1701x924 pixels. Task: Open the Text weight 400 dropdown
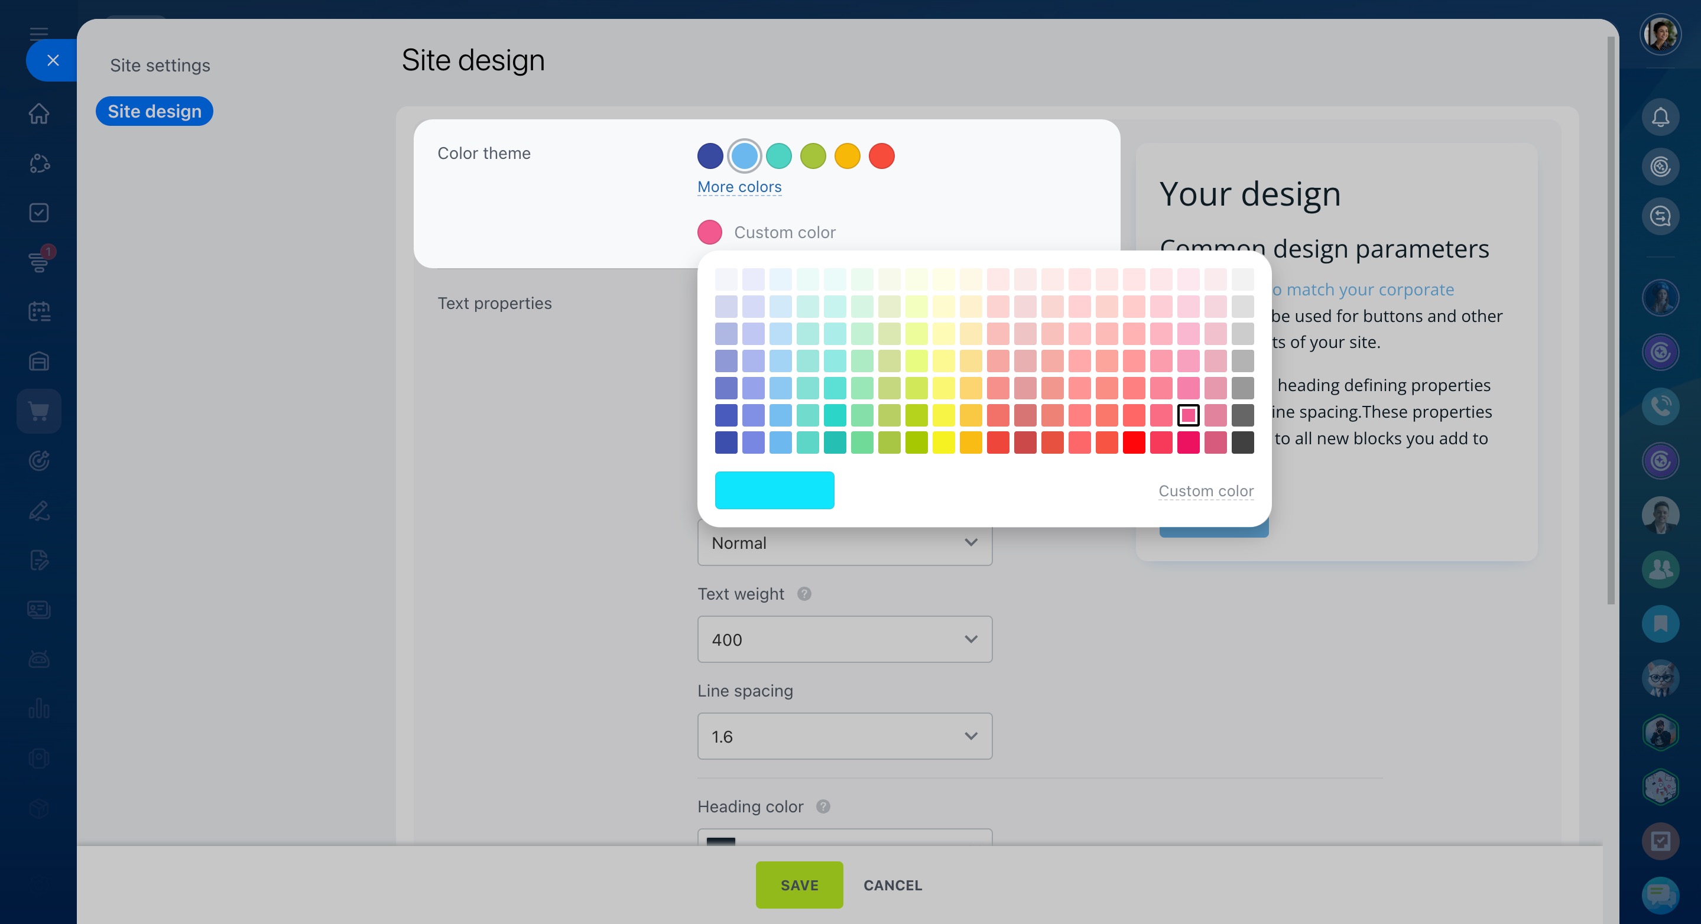pyautogui.click(x=845, y=640)
